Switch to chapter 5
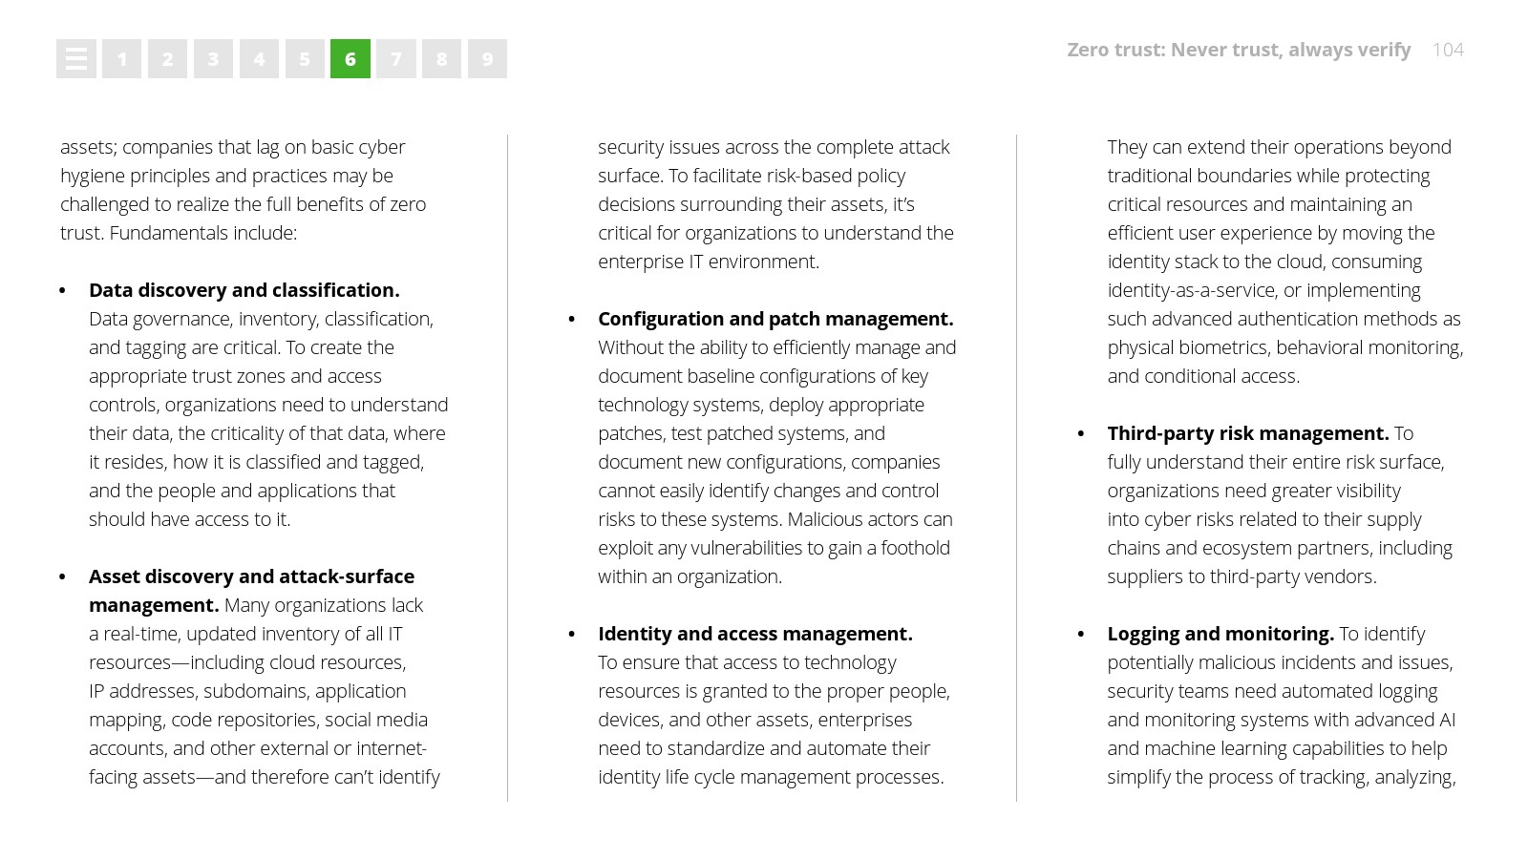This screenshot has height=859, width=1528. pos(305,59)
